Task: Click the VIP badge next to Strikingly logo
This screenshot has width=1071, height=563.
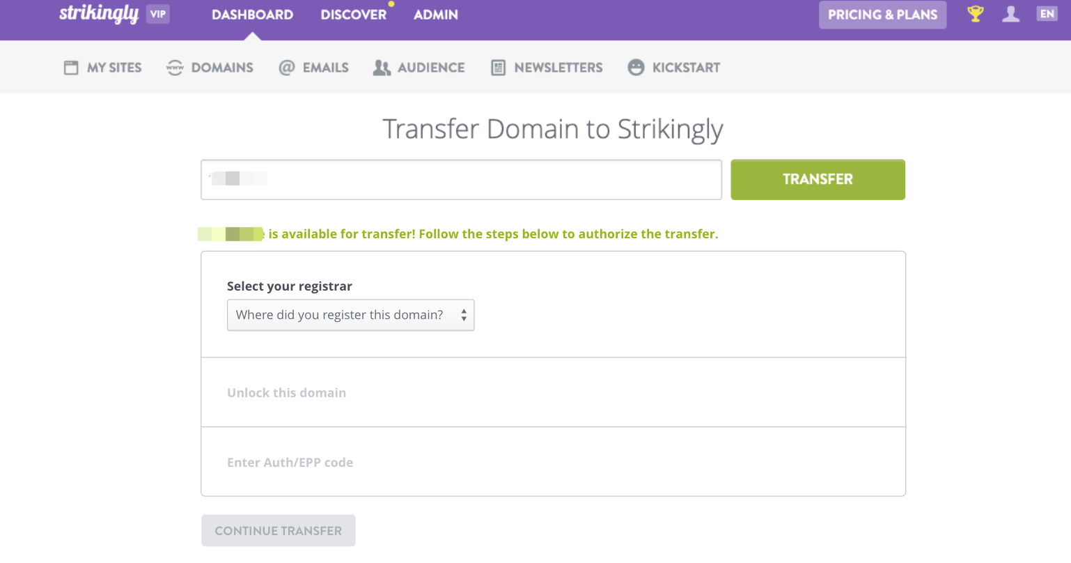Action: pos(157,14)
